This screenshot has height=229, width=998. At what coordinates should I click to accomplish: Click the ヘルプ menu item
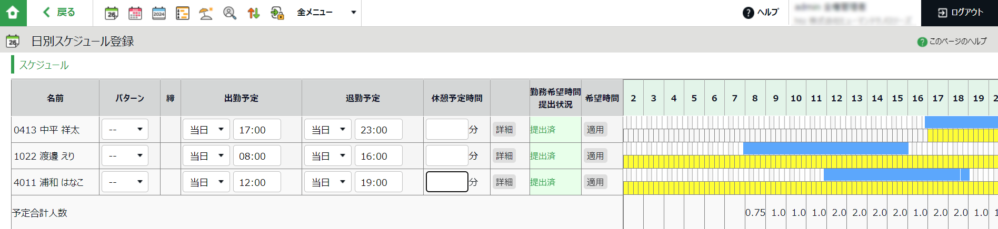coord(761,13)
